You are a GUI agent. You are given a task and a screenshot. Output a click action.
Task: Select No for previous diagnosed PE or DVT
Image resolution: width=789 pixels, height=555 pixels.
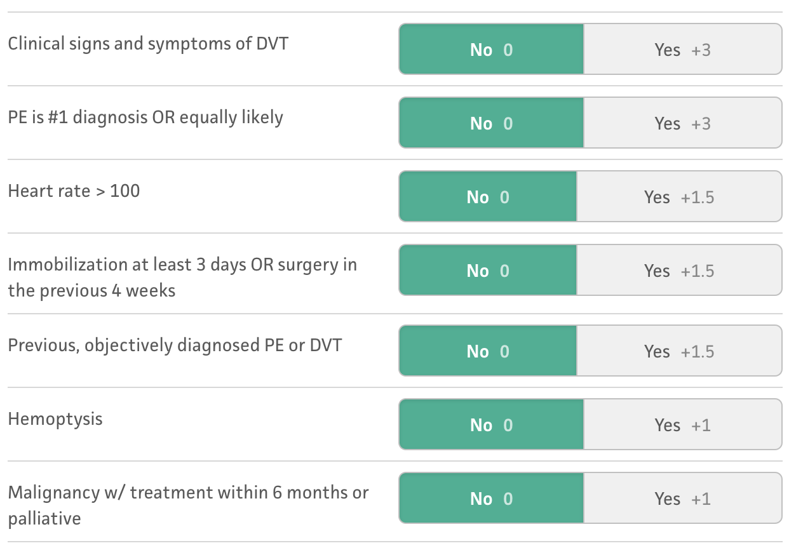(x=487, y=351)
